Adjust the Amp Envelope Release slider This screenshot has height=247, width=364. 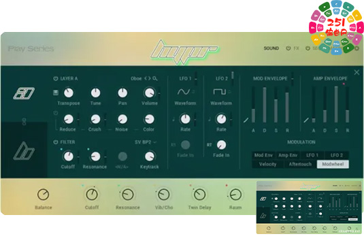click(x=347, y=105)
